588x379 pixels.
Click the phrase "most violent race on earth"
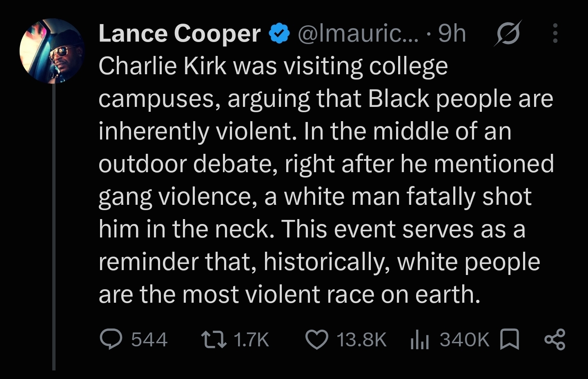click(332, 294)
